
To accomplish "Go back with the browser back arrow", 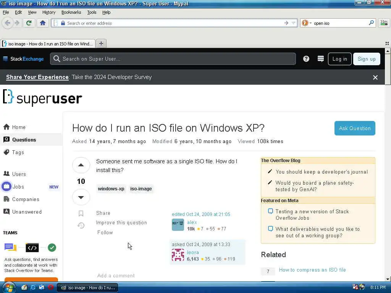I will [8, 23].
